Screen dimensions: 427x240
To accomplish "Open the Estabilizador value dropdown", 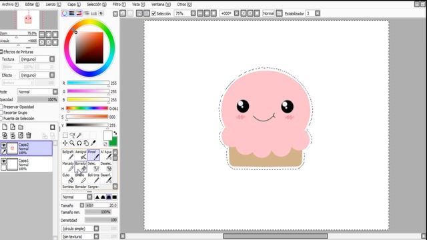I will click(313, 13).
